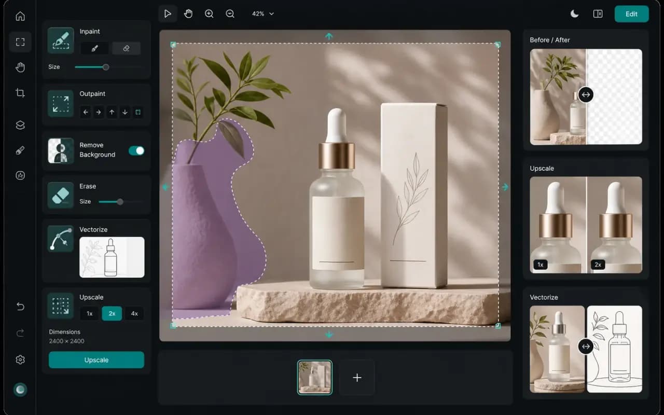Open the 42% zoom level dropdown

(x=263, y=14)
